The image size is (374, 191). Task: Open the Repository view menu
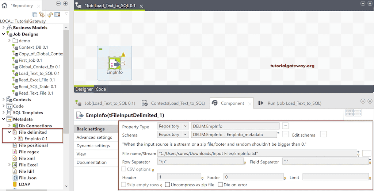[66, 14]
